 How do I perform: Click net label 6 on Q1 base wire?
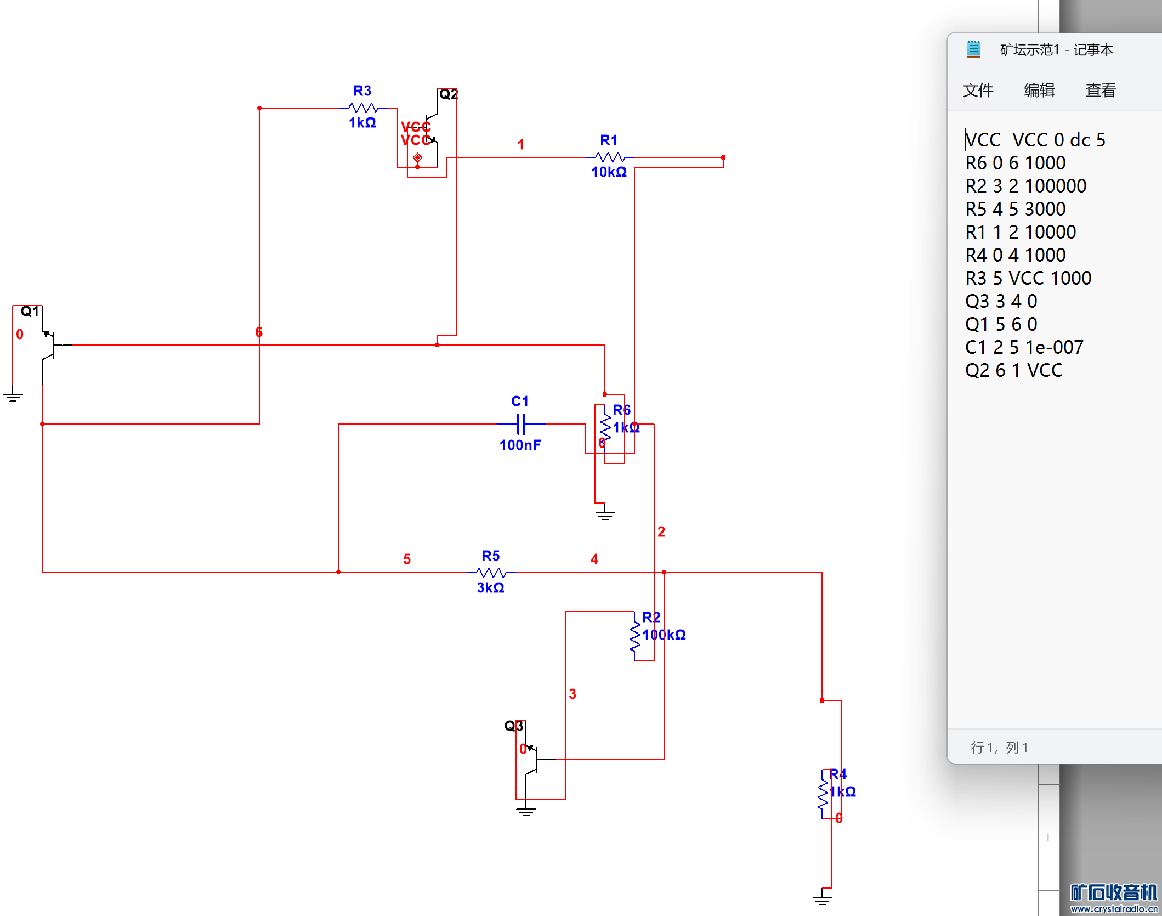(259, 332)
